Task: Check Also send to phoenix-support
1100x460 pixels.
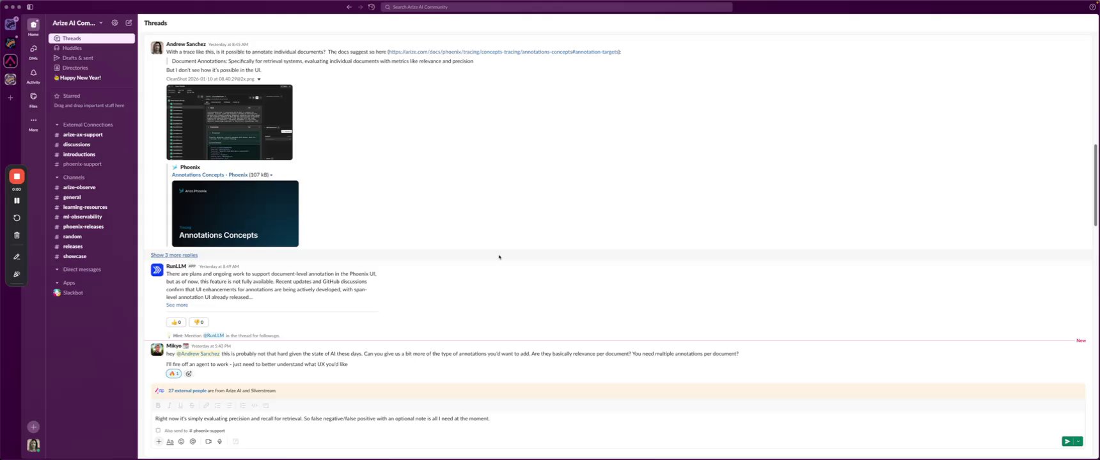Action: pyautogui.click(x=158, y=431)
